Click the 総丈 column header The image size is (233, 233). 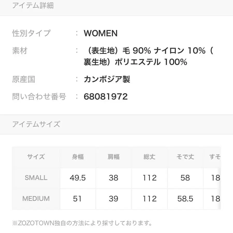(x=149, y=157)
